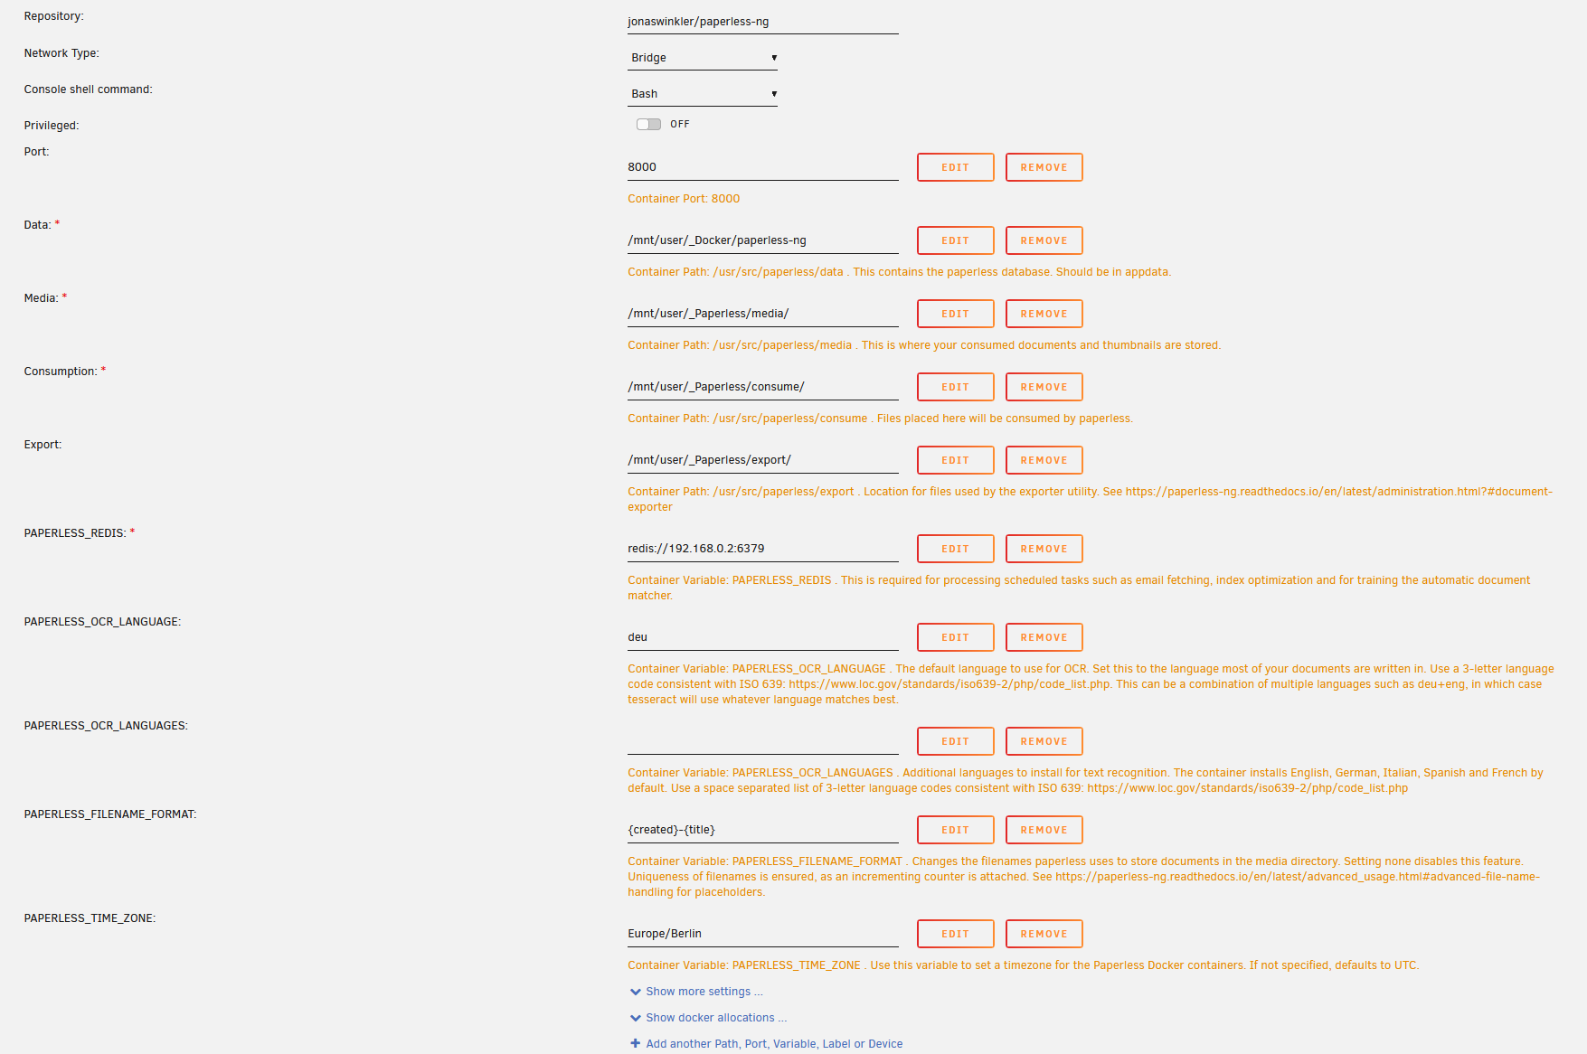Remove the Port 8000 entry
The height and width of the screenshot is (1054, 1587).
[1044, 167]
